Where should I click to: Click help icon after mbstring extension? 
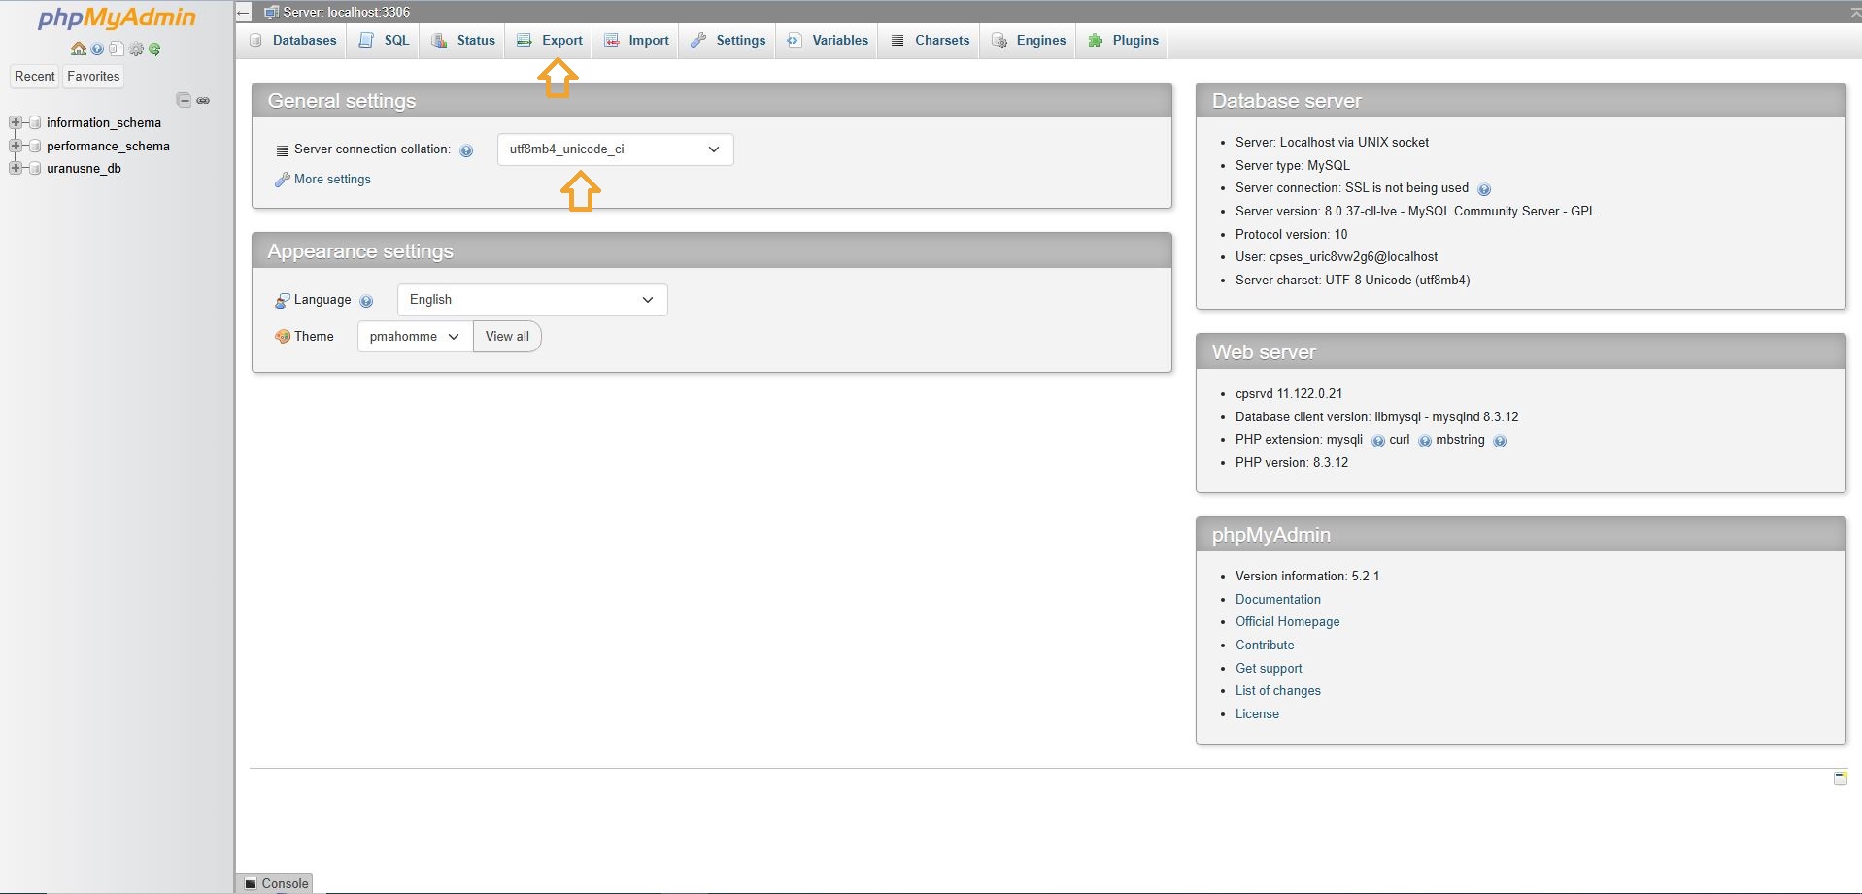tap(1500, 441)
